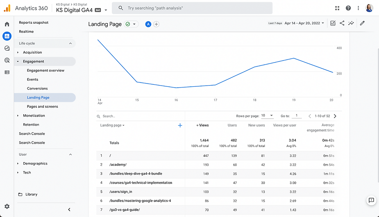
Task: Open the Realtime report
Action: [x=26, y=32]
